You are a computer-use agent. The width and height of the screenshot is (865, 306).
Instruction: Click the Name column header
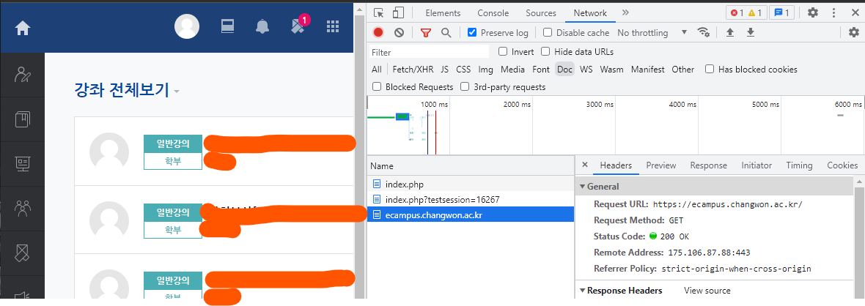(x=471, y=165)
